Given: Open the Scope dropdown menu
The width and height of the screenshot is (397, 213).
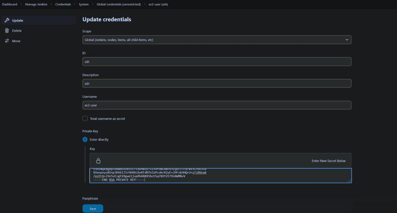Looking at the screenshot, I should coord(216,40).
